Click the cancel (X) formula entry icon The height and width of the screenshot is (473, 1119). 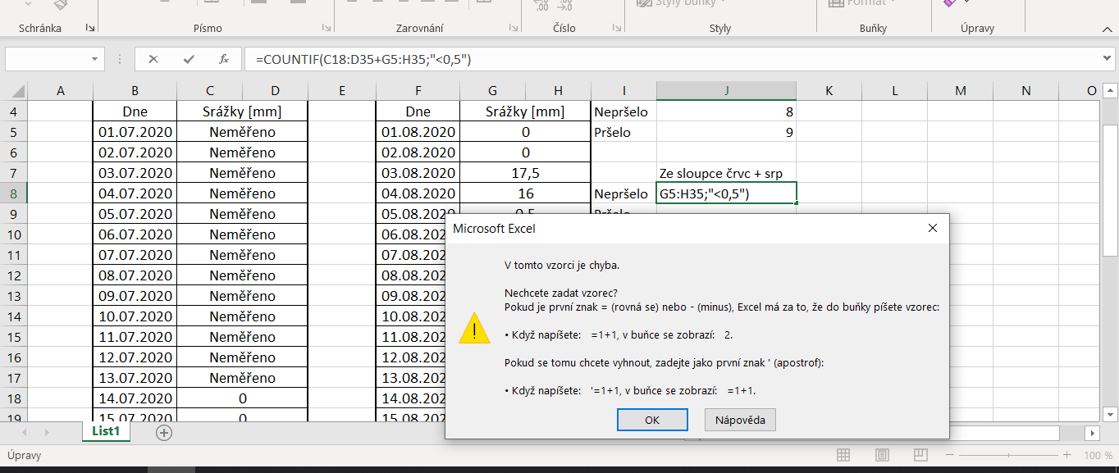(x=153, y=59)
